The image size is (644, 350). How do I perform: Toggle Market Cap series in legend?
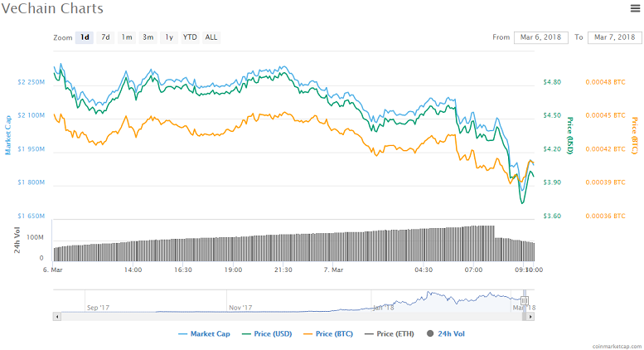click(204, 334)
